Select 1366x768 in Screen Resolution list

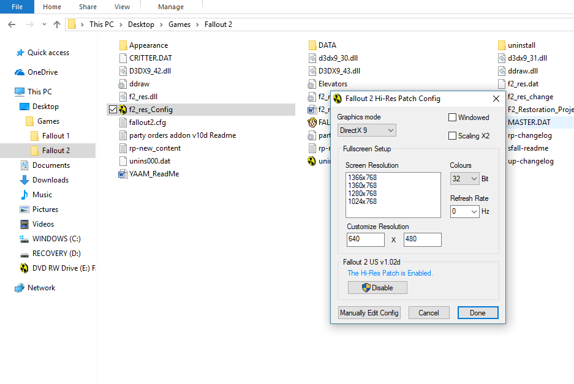[363, 178]
